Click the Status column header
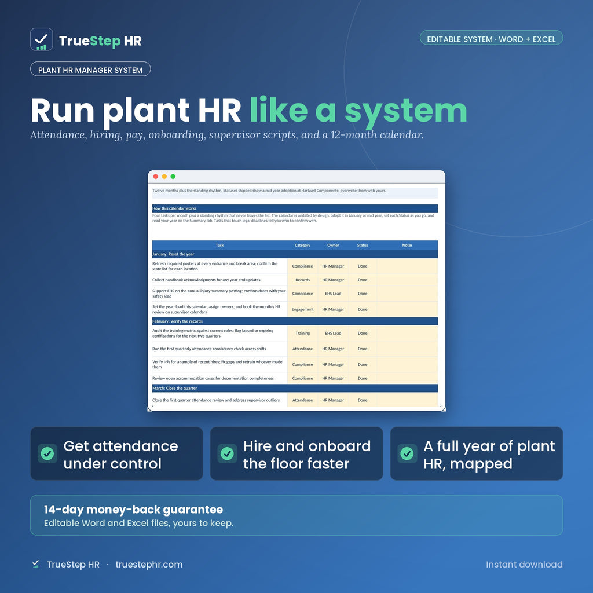Viewport: 593px width, 593px height. pyautogui.click(x=363, y=245)
